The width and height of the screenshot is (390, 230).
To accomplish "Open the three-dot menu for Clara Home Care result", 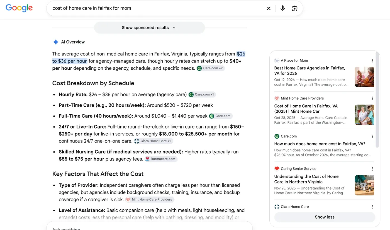I will (372, 207).
